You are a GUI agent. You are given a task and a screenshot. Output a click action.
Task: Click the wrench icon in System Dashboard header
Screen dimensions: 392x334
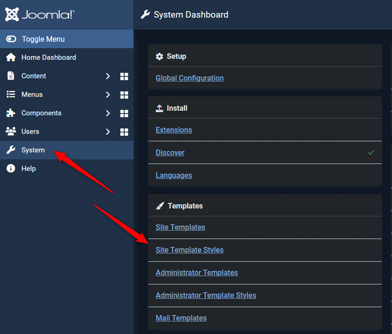coord(145,14)
